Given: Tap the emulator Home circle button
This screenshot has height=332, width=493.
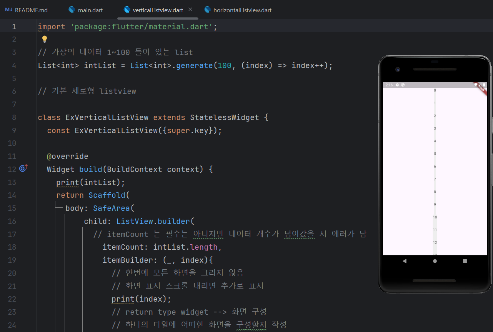Looking at the screenshot, I should pyautogui.click(x=435, y=261).
